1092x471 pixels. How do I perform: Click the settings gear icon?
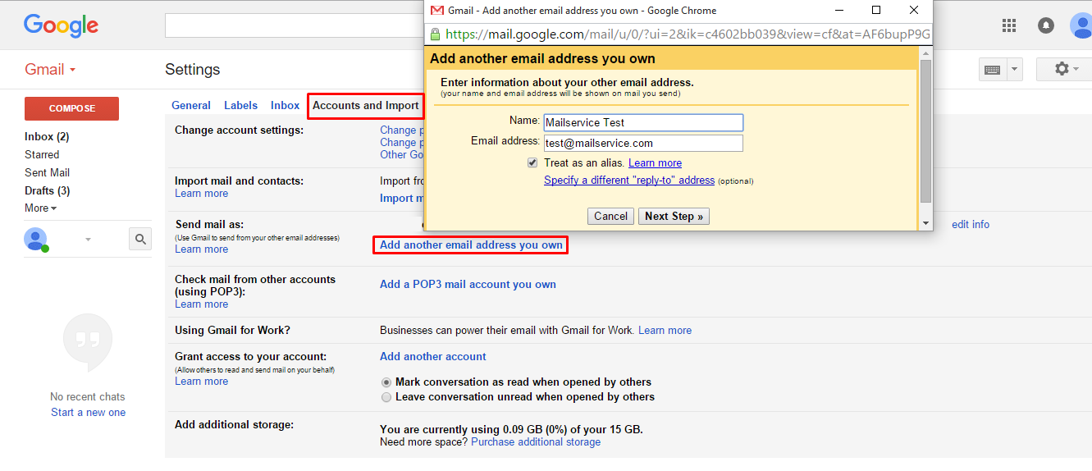point(1062,69)
